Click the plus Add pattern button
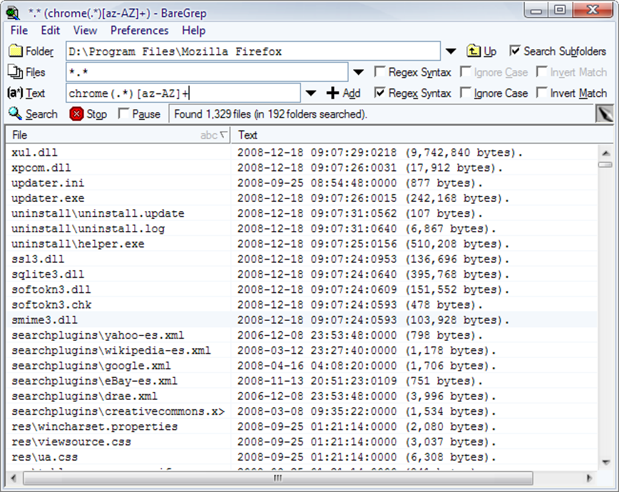 click(343, 93)
